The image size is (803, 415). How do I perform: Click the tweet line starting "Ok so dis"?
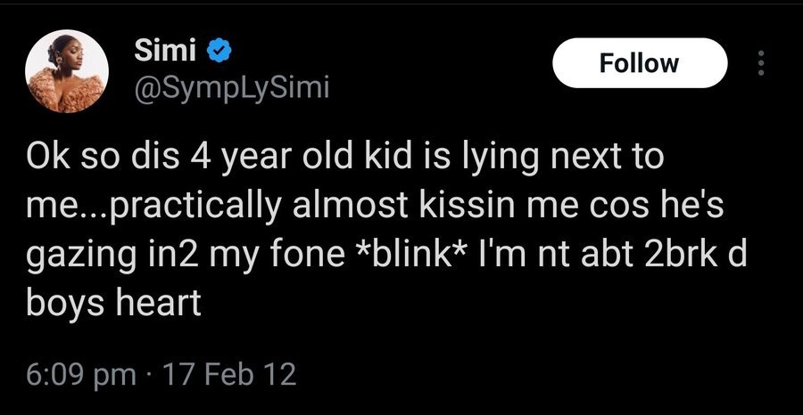(x=343, y=161)
